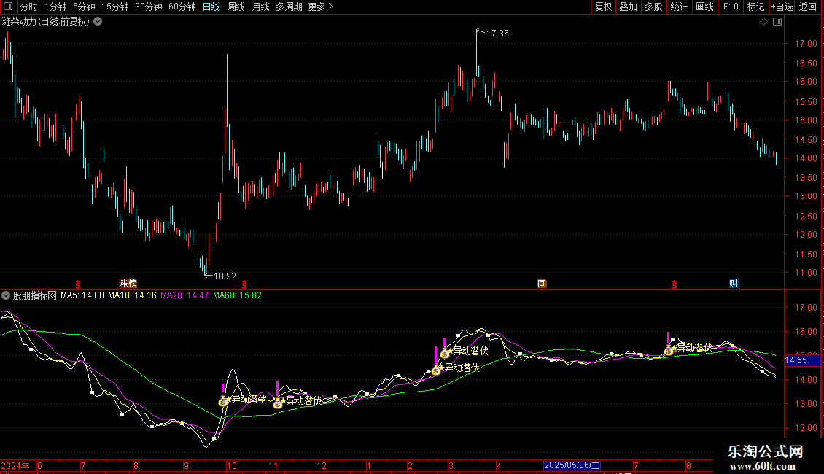Open the 多股 multi-stock view
This screenshot has width=824, height=474.
[653, 7]
